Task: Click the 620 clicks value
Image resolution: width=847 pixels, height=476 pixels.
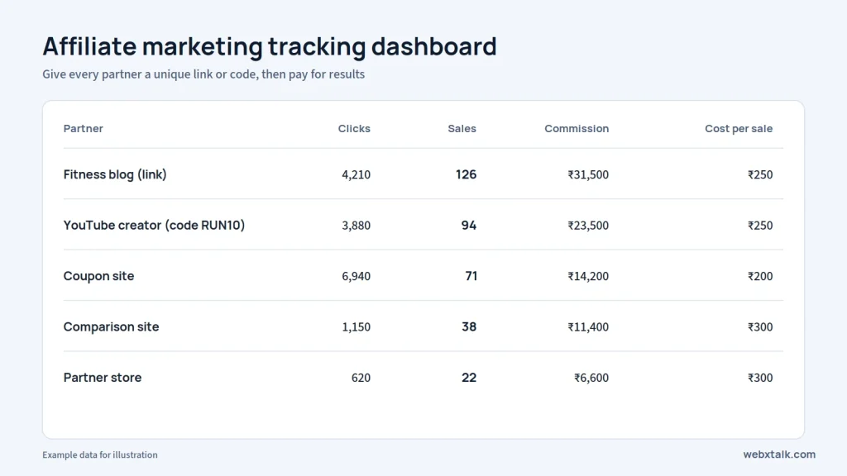Action: click(361, 377)
